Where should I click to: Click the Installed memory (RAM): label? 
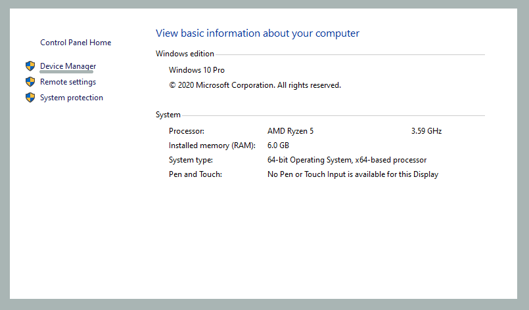(x=212, y=145)
